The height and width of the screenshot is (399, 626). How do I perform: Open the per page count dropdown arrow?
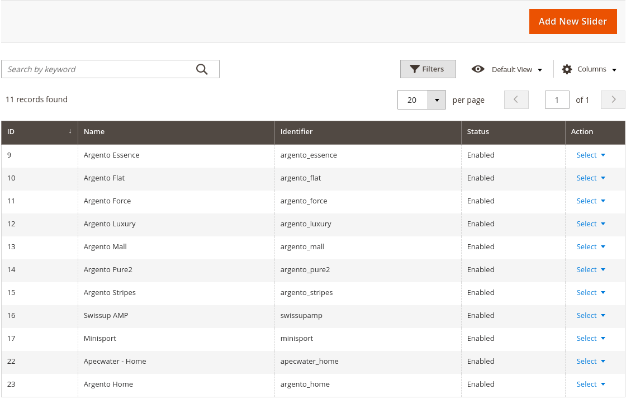tap(437, 99)
